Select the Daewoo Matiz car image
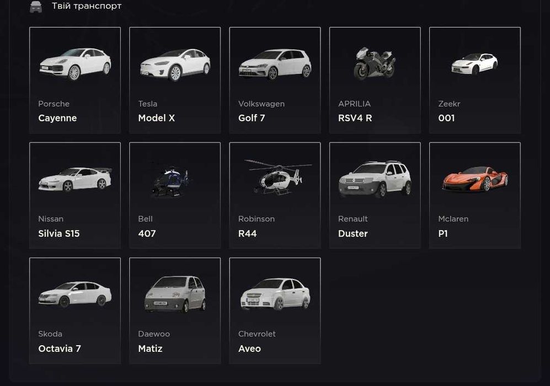This screenshot has height=386, width=550. pos(175,294)
